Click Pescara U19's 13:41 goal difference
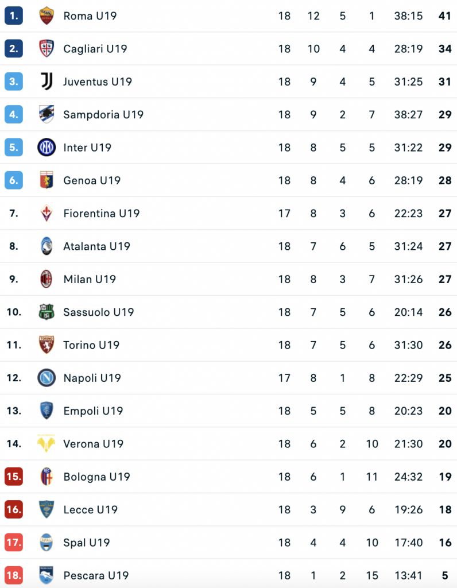Image resolution: width=457 pixels, height=588 pixels. [x=408, y=575]
